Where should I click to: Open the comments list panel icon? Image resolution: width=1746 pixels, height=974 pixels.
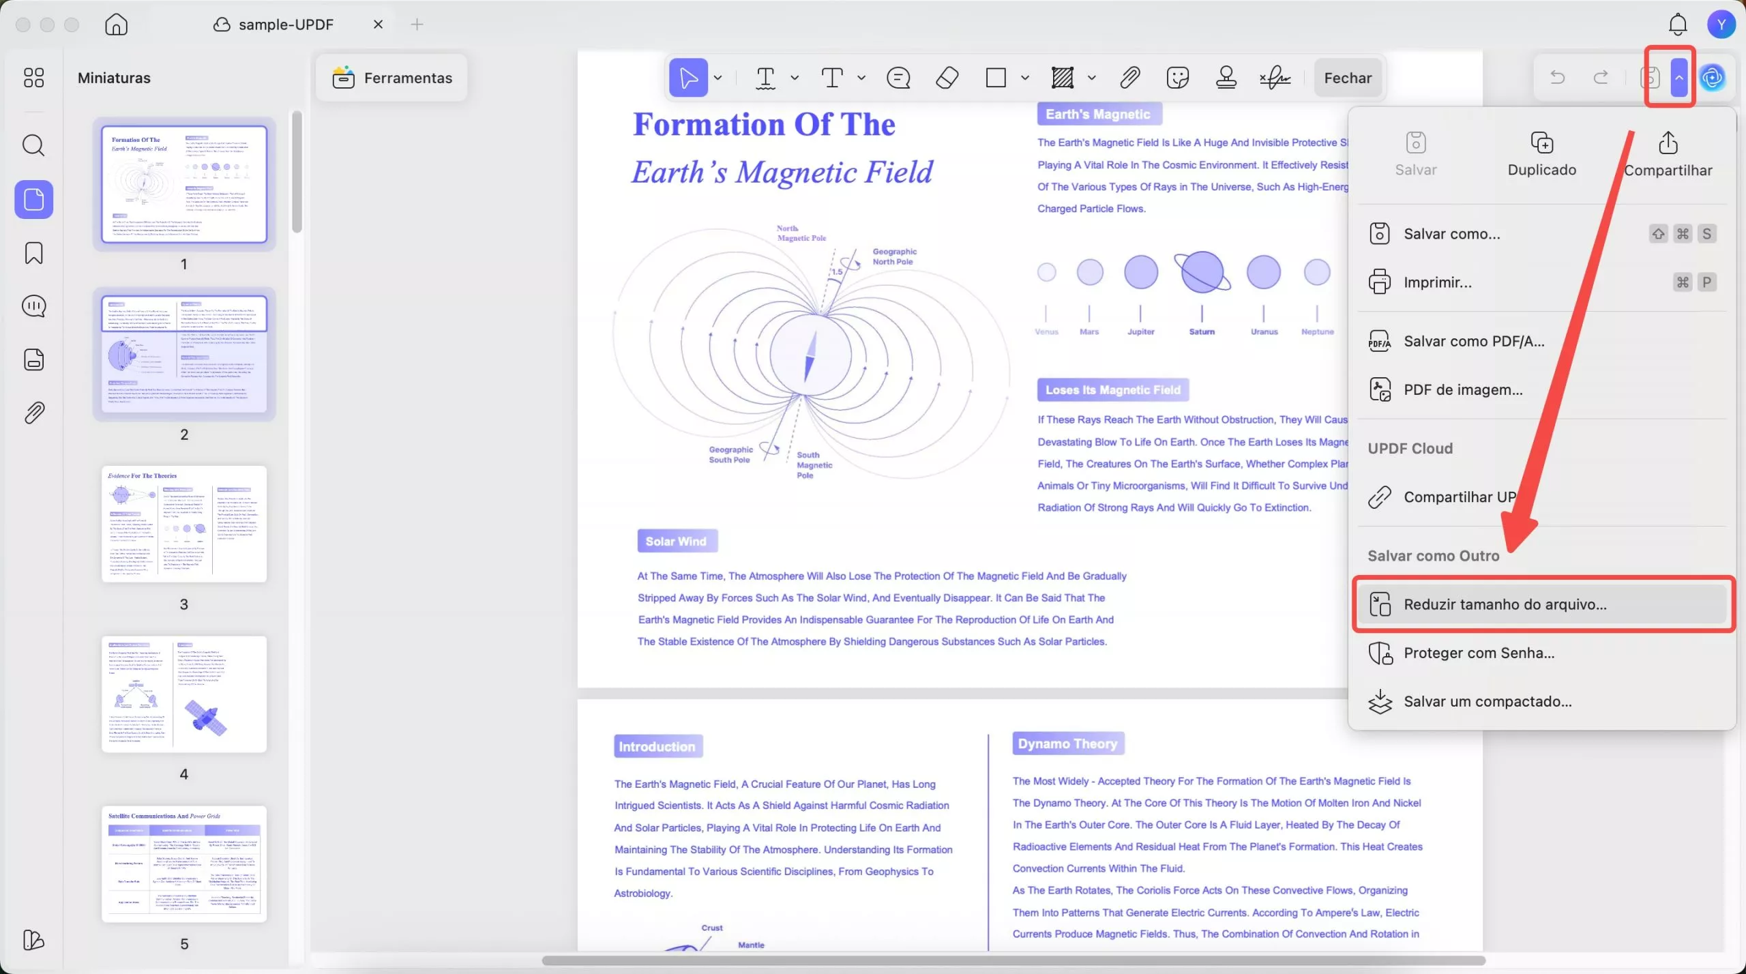tap(33, 306)
